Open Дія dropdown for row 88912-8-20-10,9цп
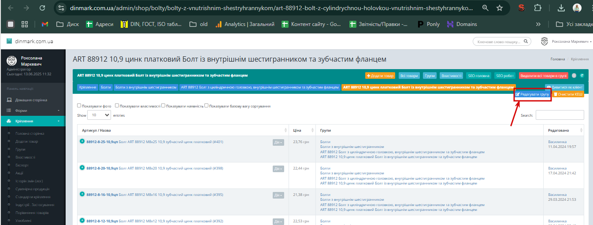This screenshot has width=593, height=225. coord(278,169)
